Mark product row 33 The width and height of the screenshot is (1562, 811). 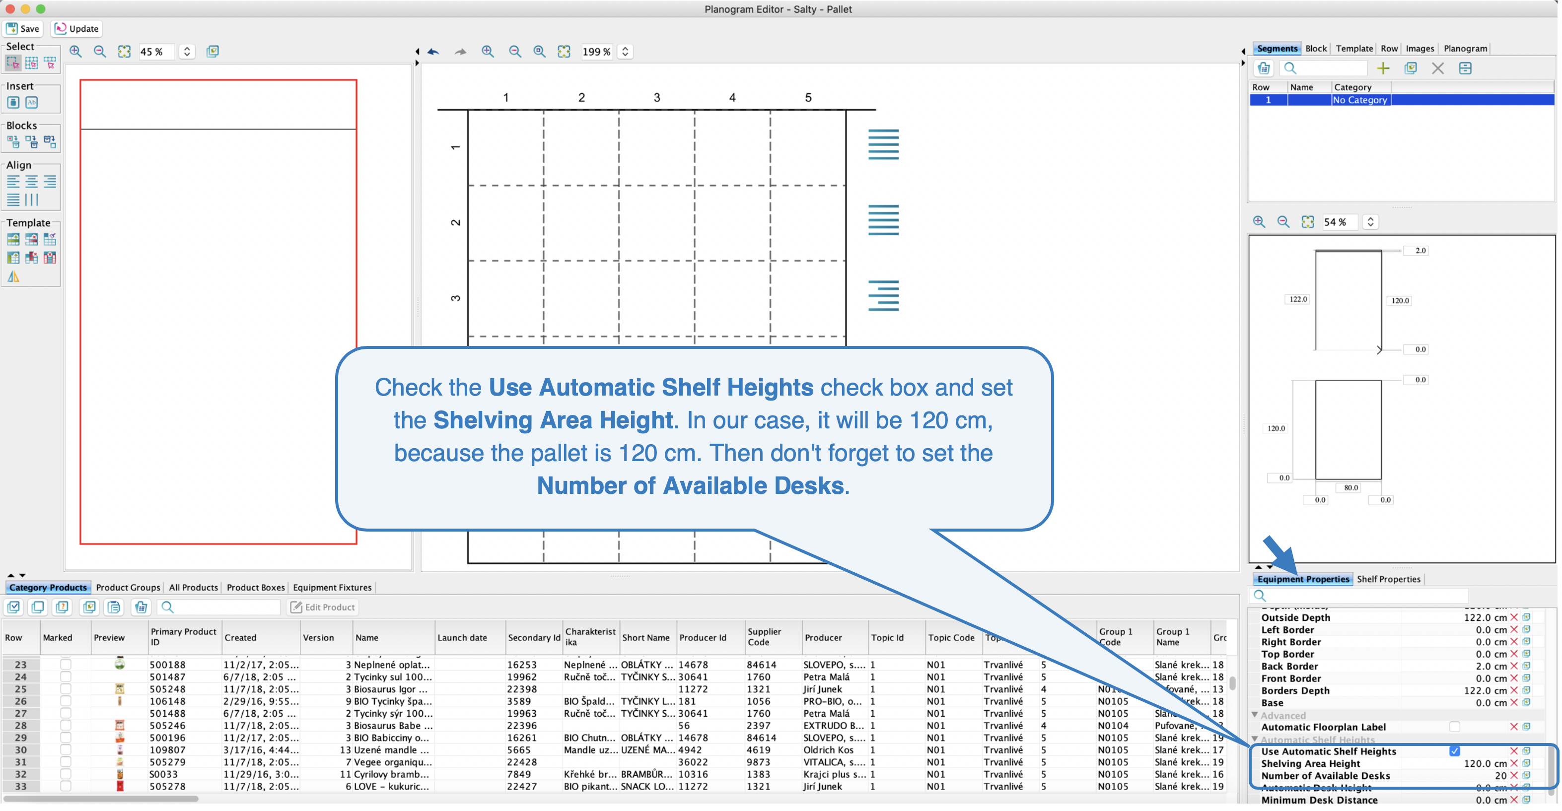click(x=66, y=786)
